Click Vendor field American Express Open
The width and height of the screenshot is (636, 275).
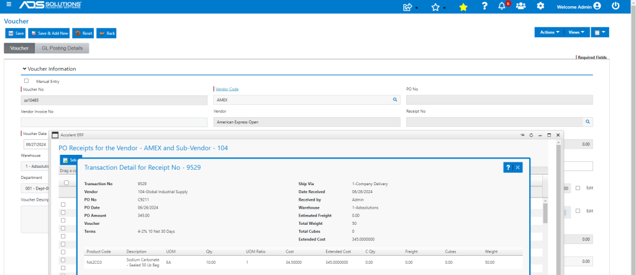click(307, 122)
